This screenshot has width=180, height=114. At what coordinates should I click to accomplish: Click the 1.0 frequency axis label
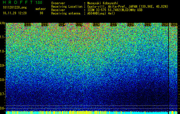point(3,51)
